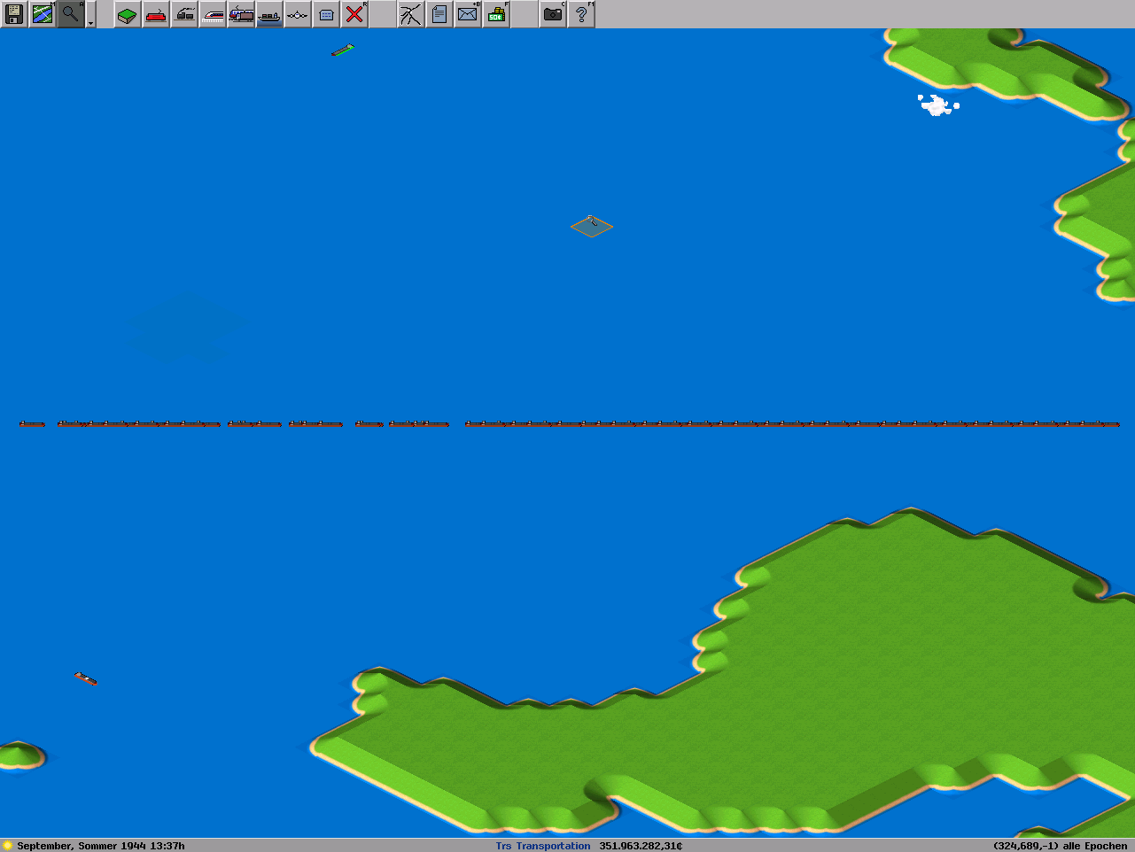Select the red X removal tool
Screen dimensions: 1135x852
(354, 14)
